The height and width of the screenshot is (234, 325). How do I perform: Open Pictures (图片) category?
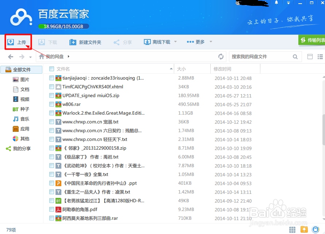[x=21, y=80]
